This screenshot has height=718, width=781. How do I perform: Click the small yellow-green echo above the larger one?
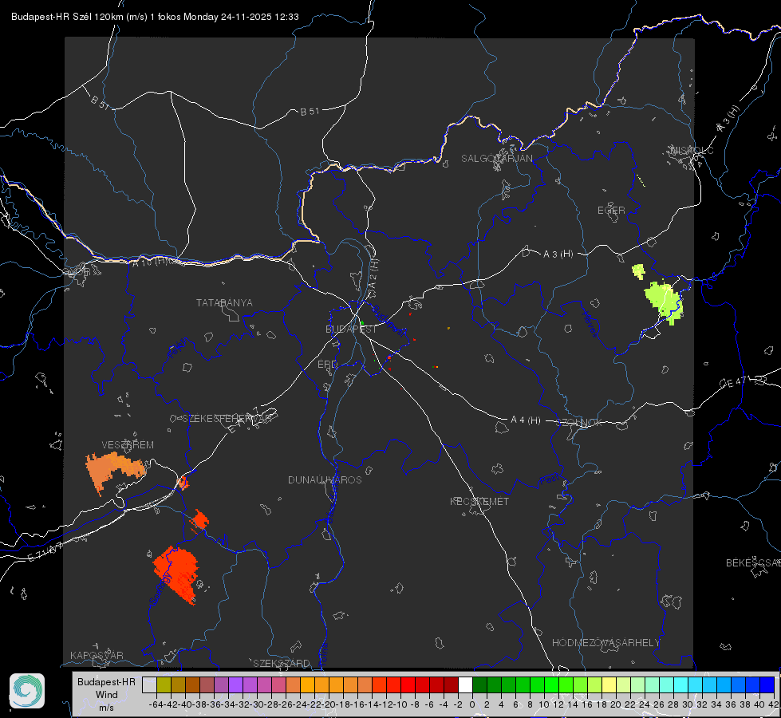(638, 271)
